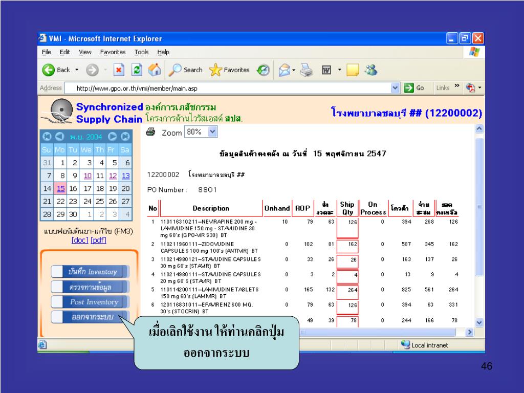Click the vertical scrollbar down arrow

[479, 322]
